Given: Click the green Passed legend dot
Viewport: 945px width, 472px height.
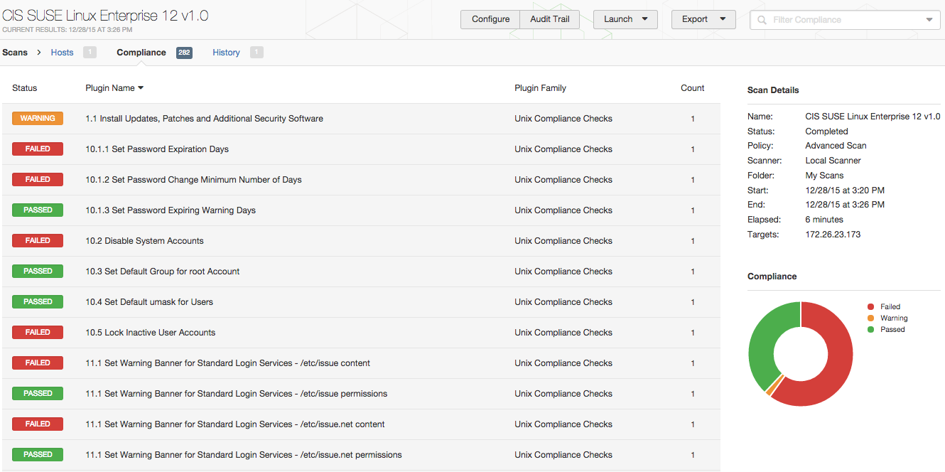Looking at the screenshot, I should (x=871, y=330).
